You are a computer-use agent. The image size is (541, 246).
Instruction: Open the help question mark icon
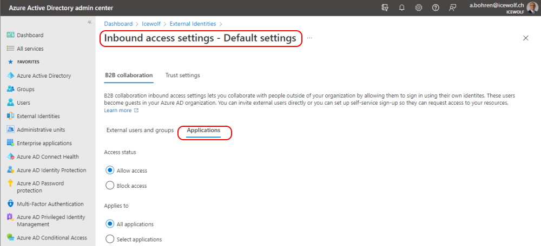pos(436,8)
